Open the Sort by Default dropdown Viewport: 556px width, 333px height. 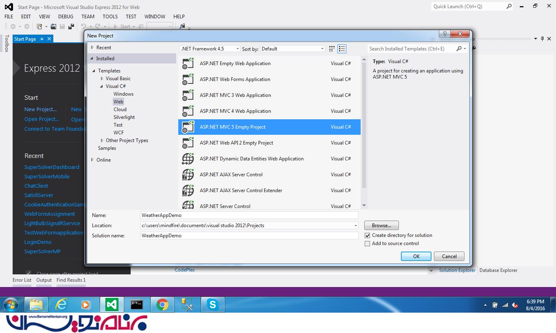(293, 49)
